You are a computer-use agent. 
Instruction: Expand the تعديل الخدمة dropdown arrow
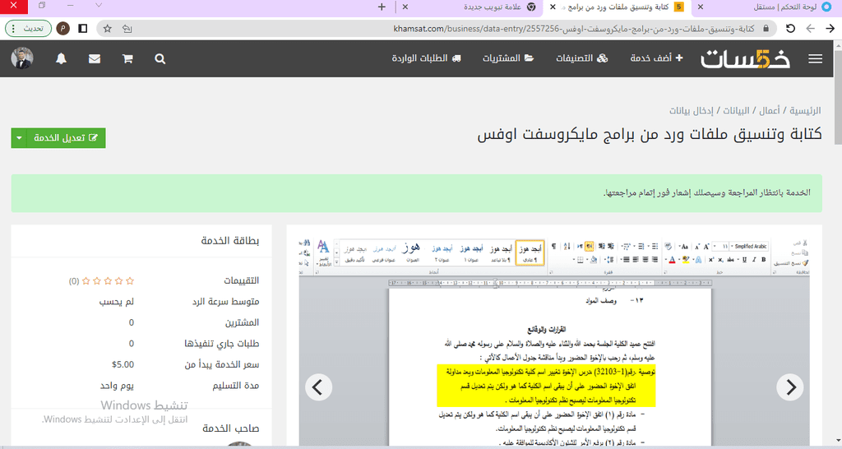[x=19, y=138]
